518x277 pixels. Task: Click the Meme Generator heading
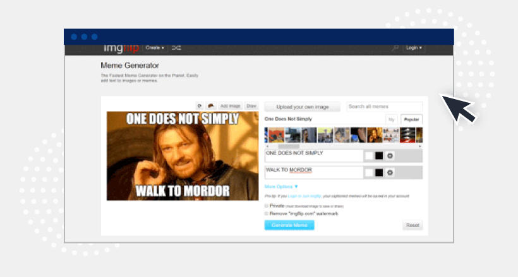[130, 66]
